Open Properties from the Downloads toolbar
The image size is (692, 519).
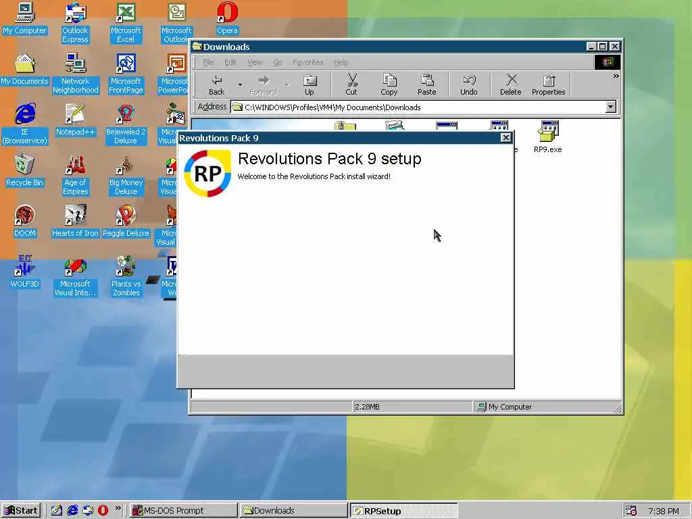548,84
